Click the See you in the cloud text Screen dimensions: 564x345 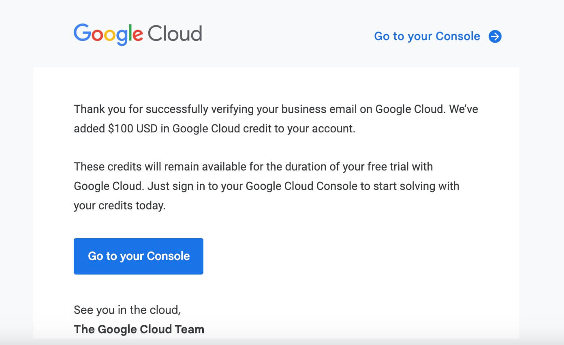127,310
